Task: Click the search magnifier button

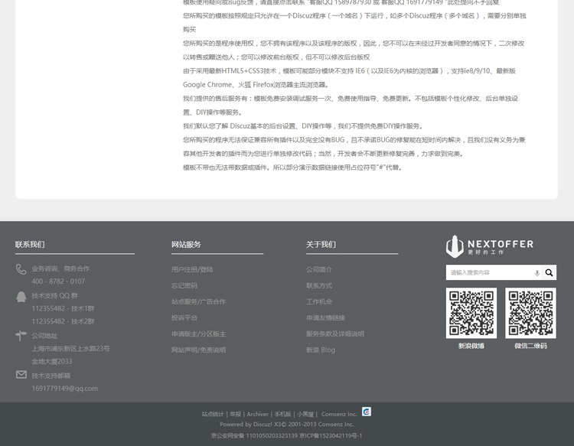Action: [x=549, y=273]
